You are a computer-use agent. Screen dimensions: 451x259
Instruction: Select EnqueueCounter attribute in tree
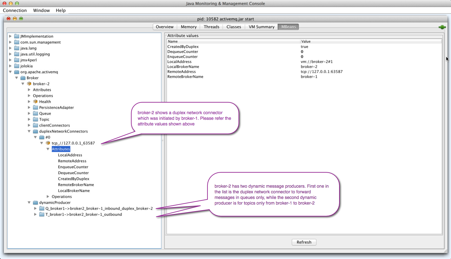coord(73,167)
